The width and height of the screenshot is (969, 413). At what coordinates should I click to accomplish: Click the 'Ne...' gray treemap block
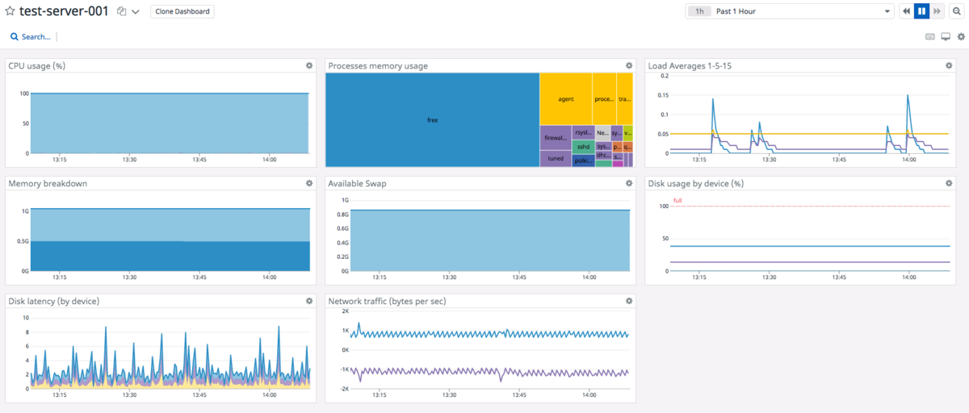tap(603, 132)
